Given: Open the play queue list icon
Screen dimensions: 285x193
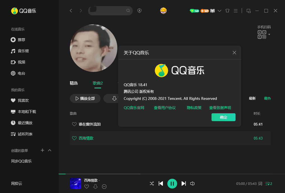Looking at the screenshot, I should click(269, 184).
